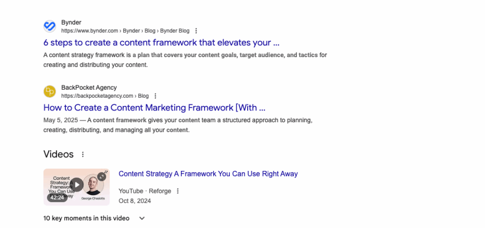This screenshot has width=485, height=228.
Task: Open 'Content Strategy A Framework You Can Use' video link
Action: coord(208,174)
